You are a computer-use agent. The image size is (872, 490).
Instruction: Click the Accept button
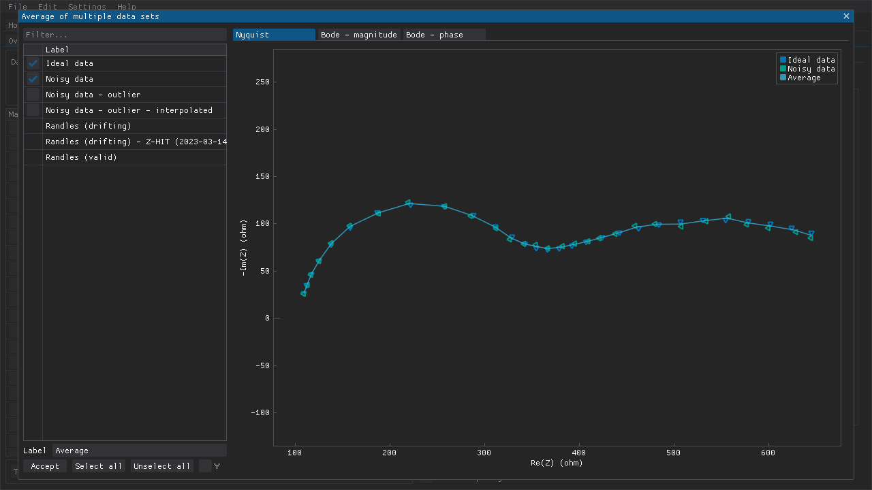tap(45, 466)
